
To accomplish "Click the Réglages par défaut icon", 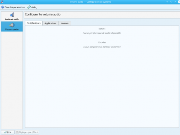I will 17,132.
